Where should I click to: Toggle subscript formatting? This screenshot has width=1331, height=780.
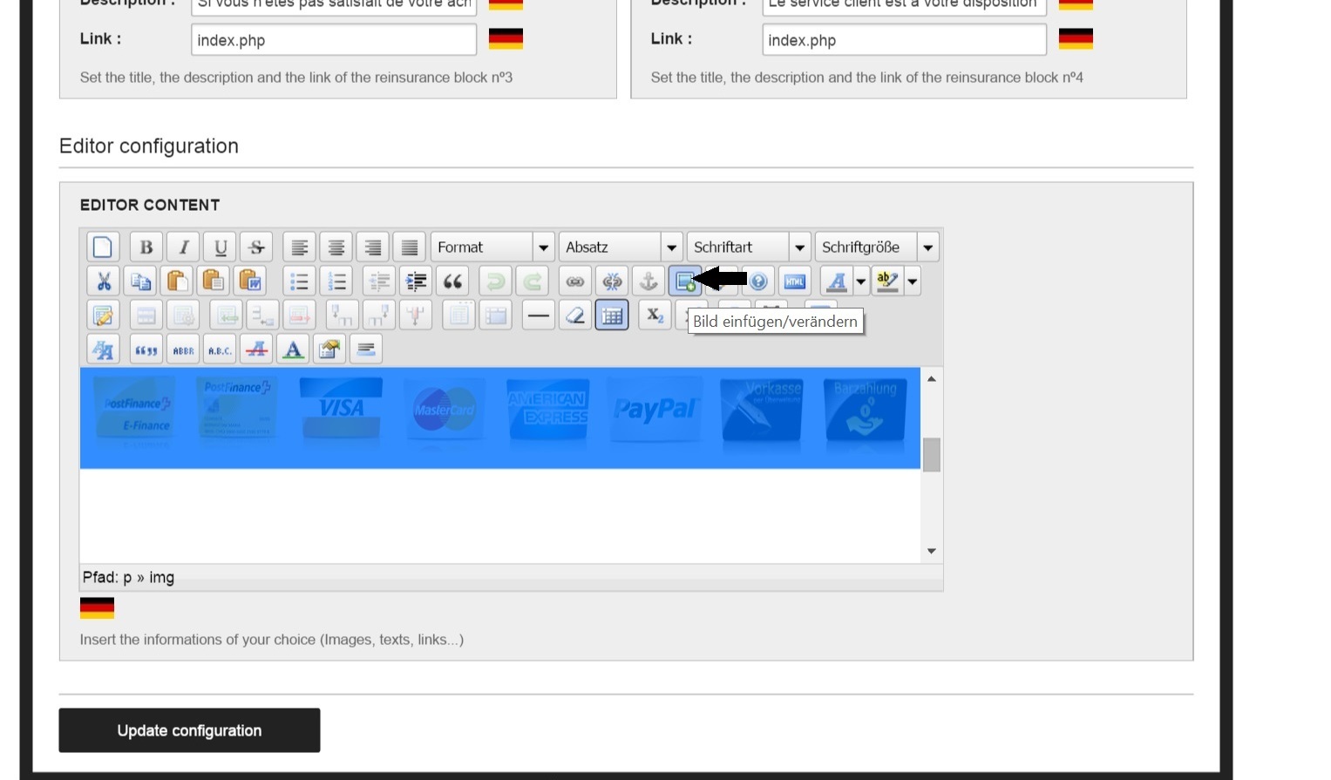click(655, 315)
